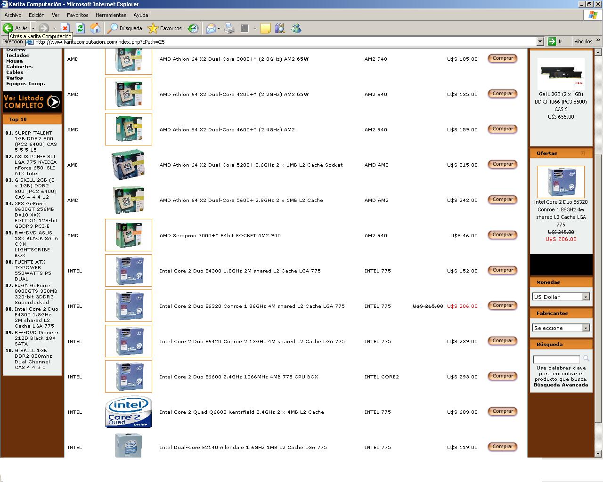Open the Herramientas menu
The height and width of the screenshot is (482, 603).
pos(111,15)
